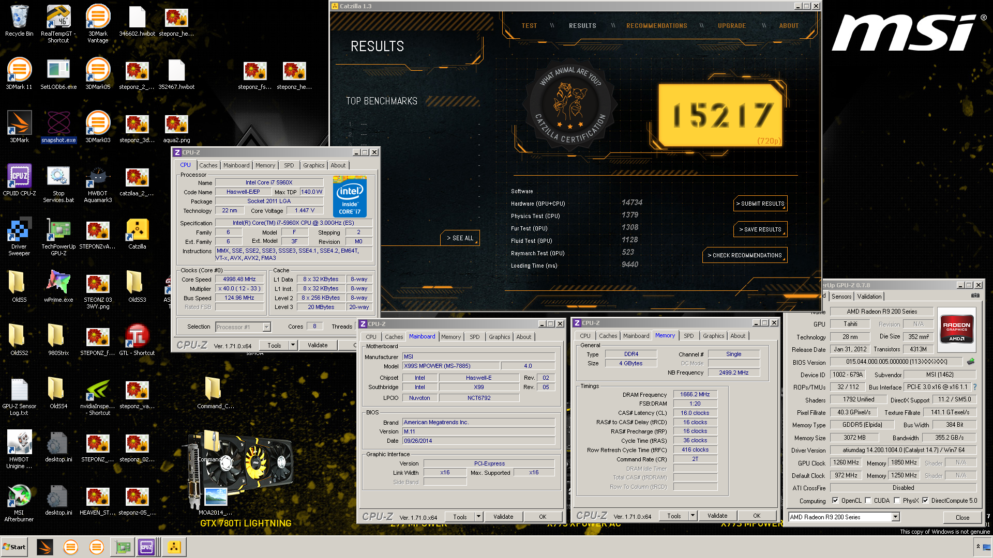Click OK in the CPU-Z Memory window
Image resolution: width=993 pixels, height=558 pixels.
point(757,516)
